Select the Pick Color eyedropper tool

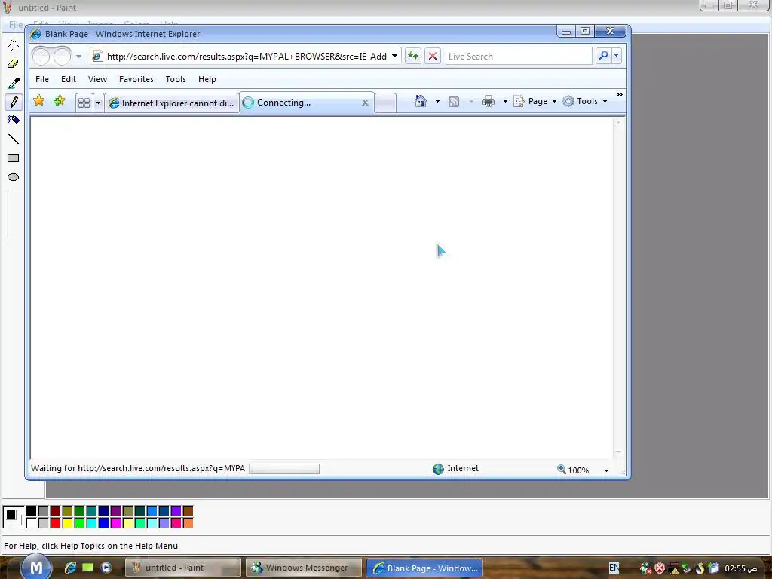[14, 83]
